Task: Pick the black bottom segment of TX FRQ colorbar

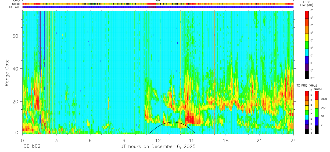Action: 307,132
